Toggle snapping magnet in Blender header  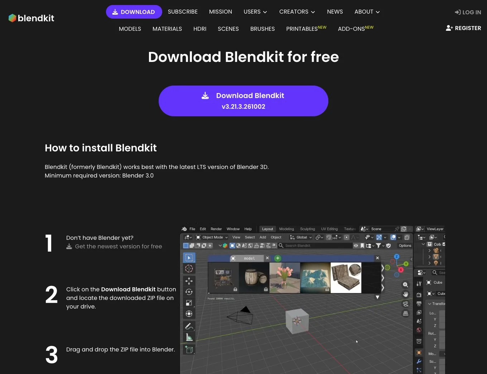(329, 237)
